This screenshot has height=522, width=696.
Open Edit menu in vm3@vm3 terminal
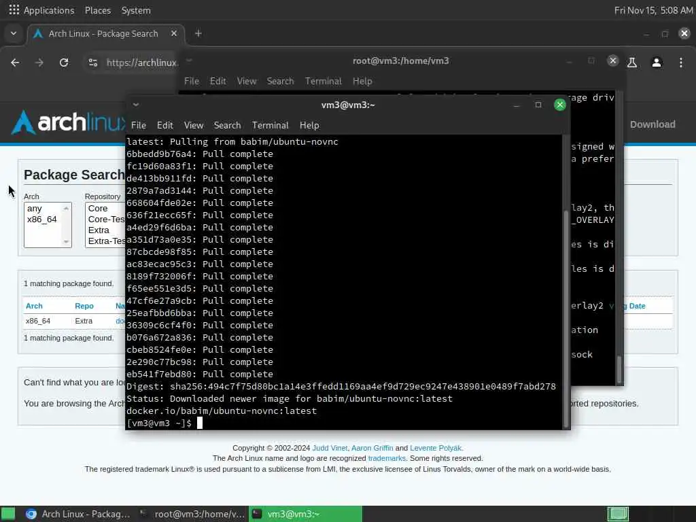tap(164, 125)
